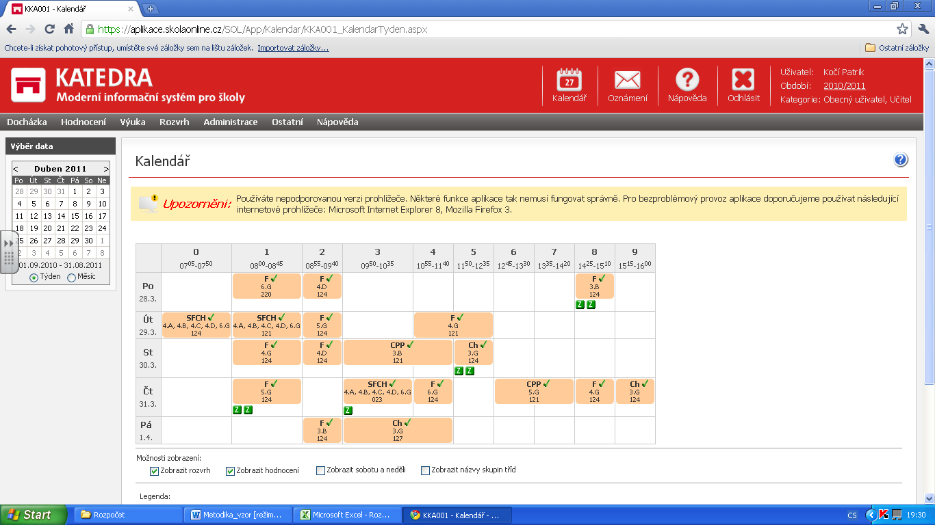
Task: Open Thursday Ch 3.G lesson in period 9
Action: point(635,392)
